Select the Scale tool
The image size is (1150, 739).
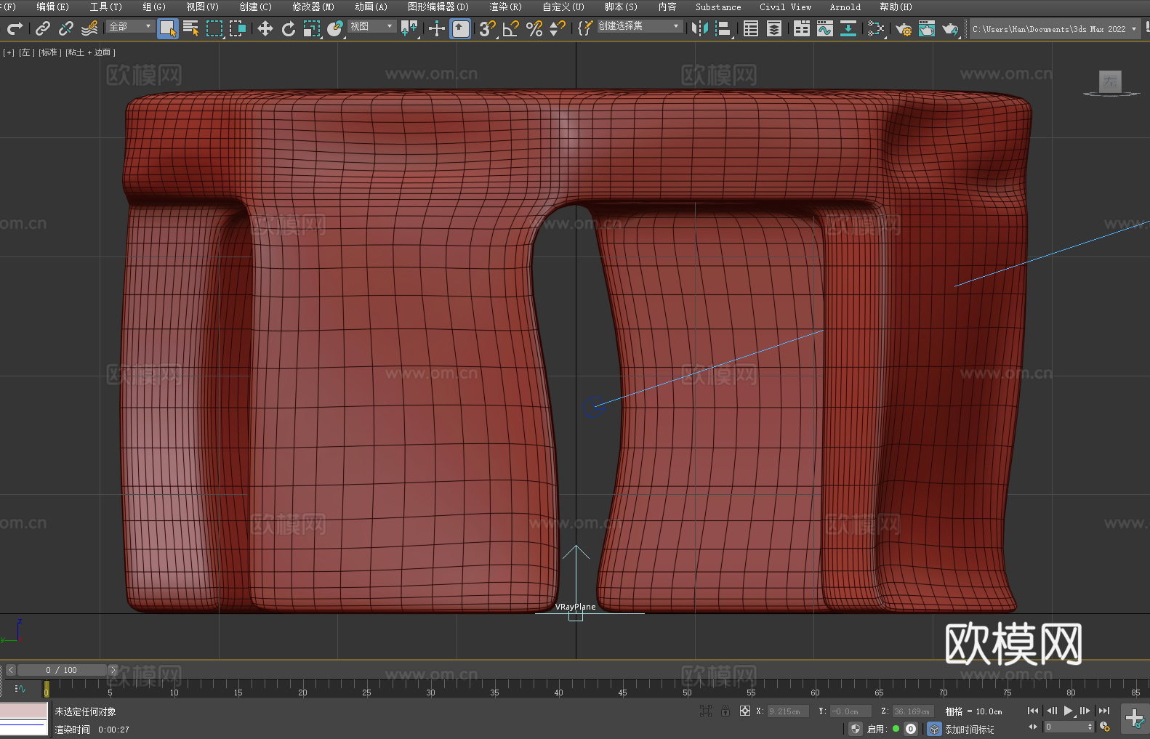click(312, 28)
